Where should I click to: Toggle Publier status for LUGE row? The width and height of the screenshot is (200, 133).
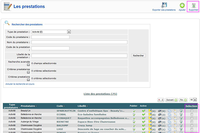(134, 129)
